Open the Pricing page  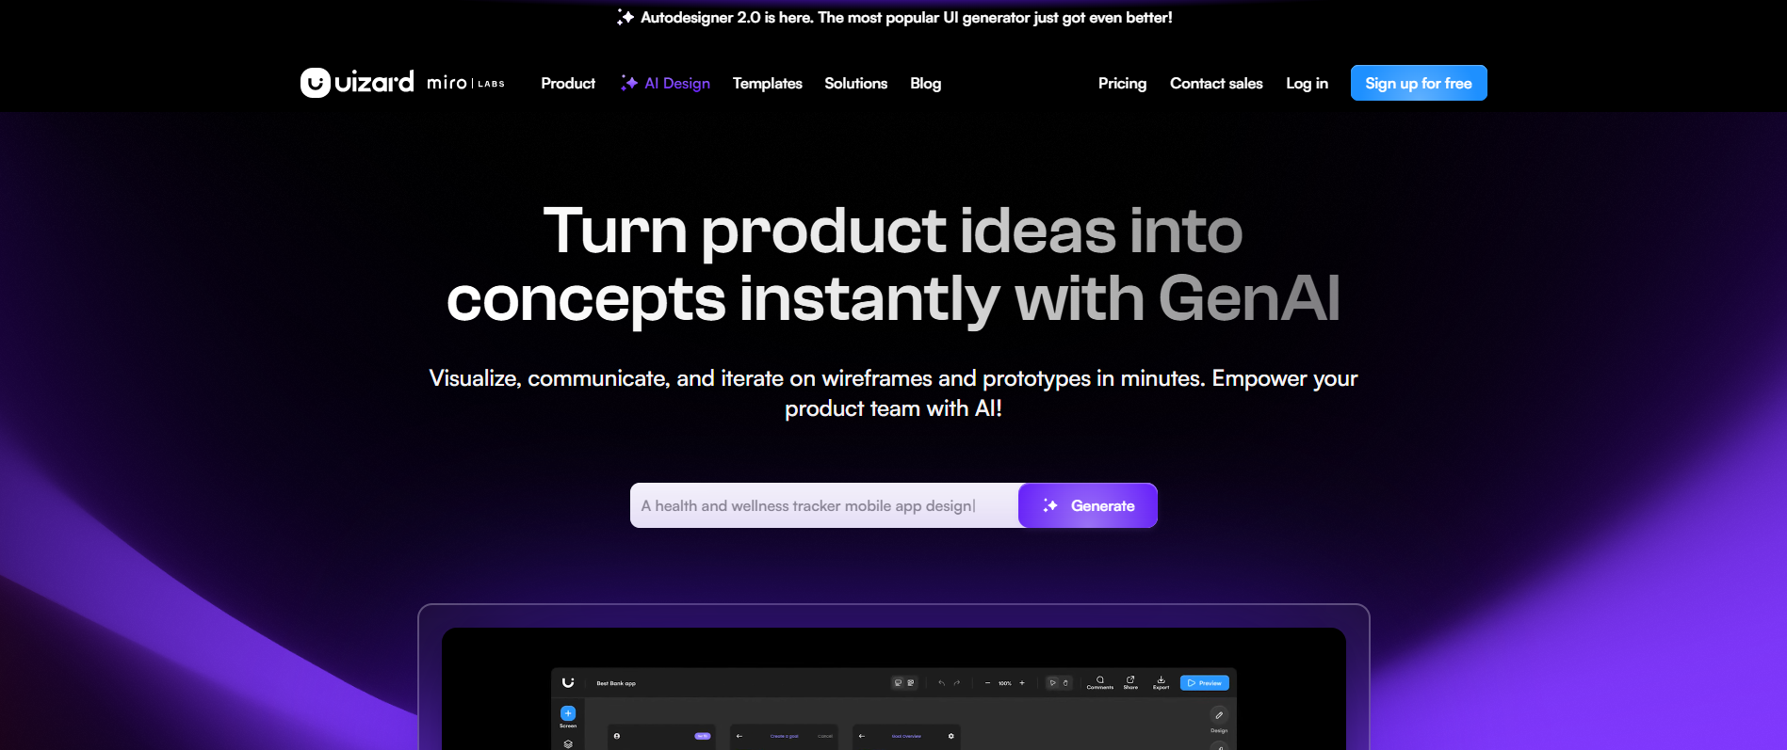(x=1123, y=83)
